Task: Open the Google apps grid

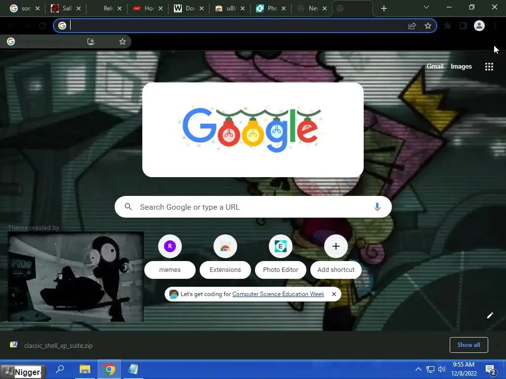Action: pyautogui.click(x=489, y=67)
